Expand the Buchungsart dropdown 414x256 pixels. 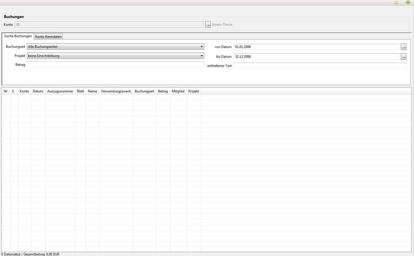point(115,47)
